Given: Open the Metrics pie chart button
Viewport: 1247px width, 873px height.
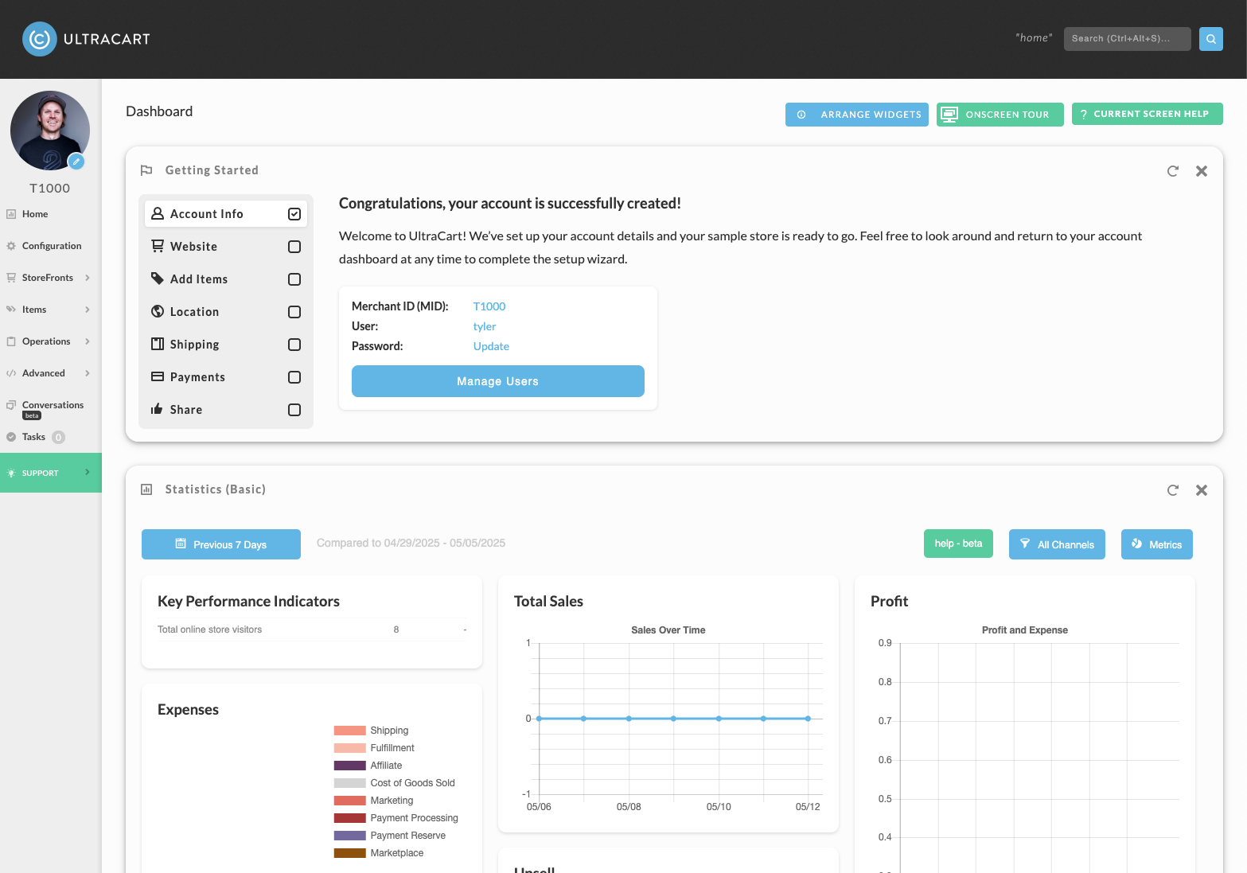Looking at the screenshot, I should 1156,544.
